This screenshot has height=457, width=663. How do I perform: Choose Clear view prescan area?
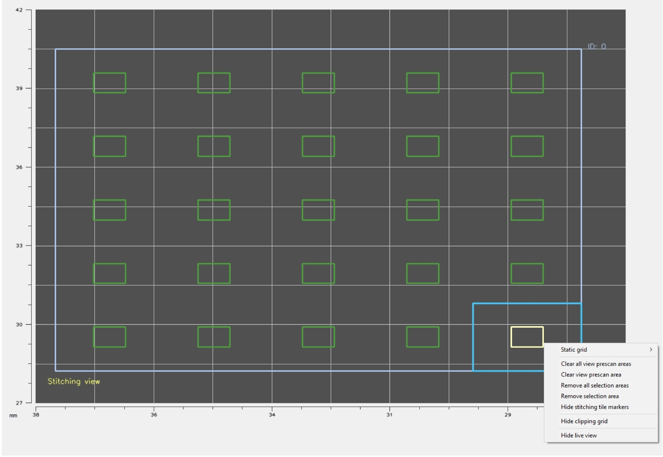[x=591, y=374]
